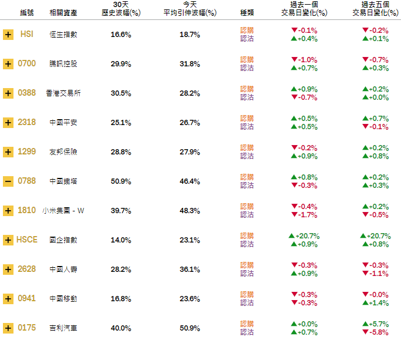401x340 pixels.
Task: Click the 30.5% historical volatility for 0388
Action: coord(121,93)
